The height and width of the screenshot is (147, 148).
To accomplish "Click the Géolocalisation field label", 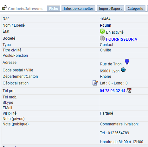I will 16,83.
